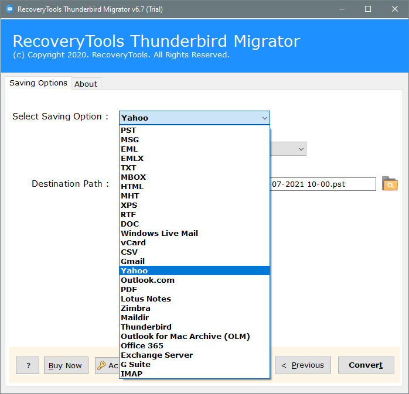The width and height of the screenshot is (409, 394).
Task: Pick TXT from the list
Action: (195, 168)
